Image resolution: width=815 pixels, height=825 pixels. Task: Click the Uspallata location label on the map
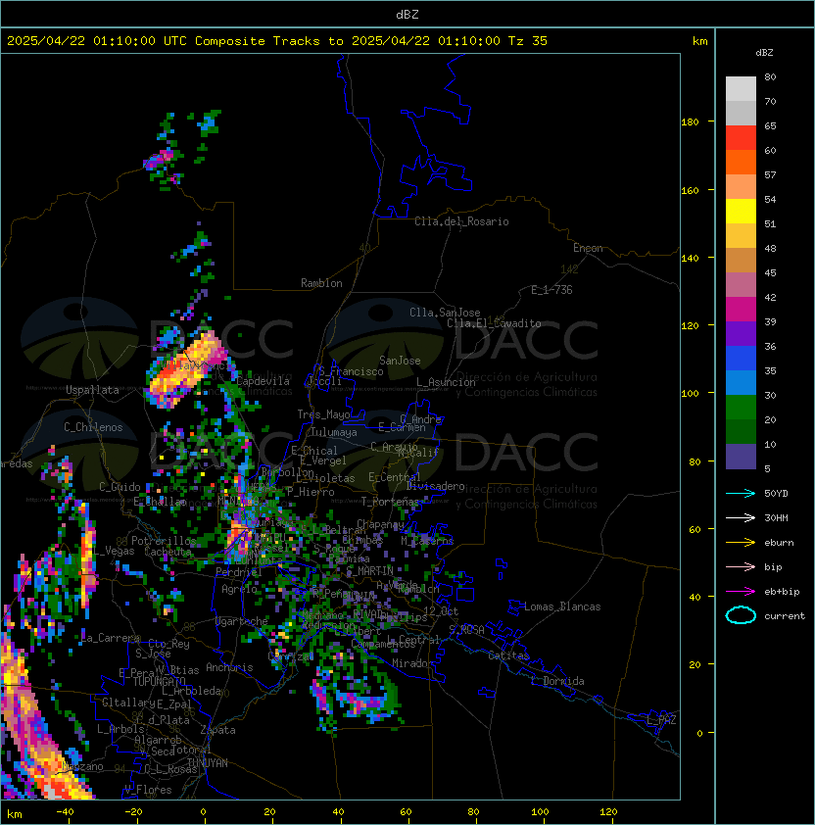(x=92, y=390)
